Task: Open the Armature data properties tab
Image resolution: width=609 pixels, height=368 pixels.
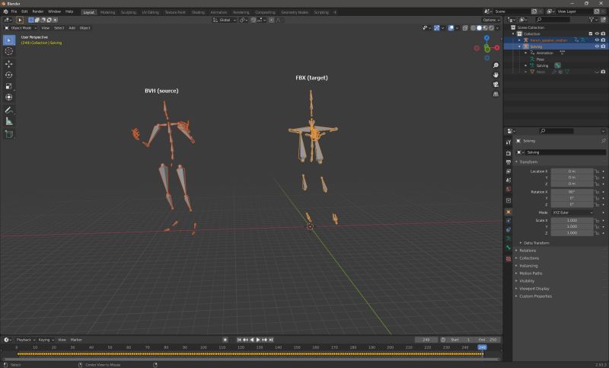Action: (509, 238)
